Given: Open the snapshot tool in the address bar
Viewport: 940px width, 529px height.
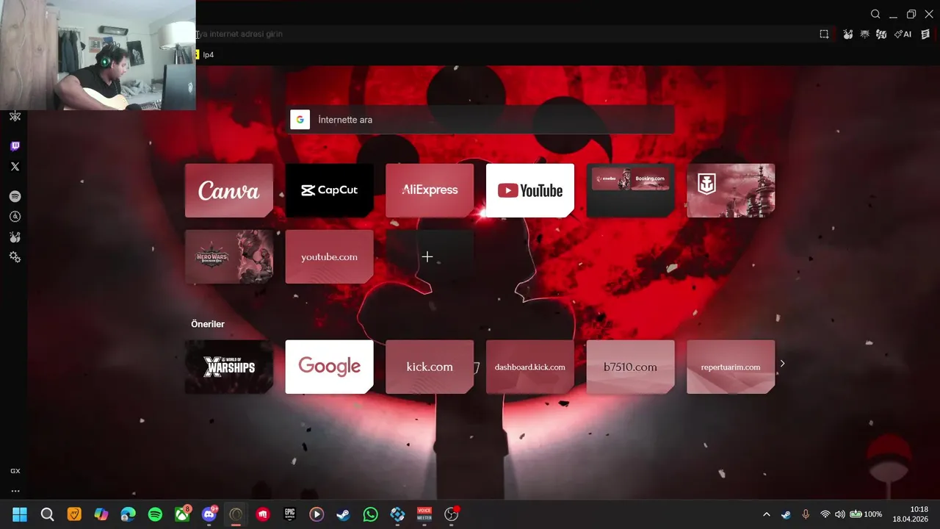Looking at the screenshot, I should point(824,34).
